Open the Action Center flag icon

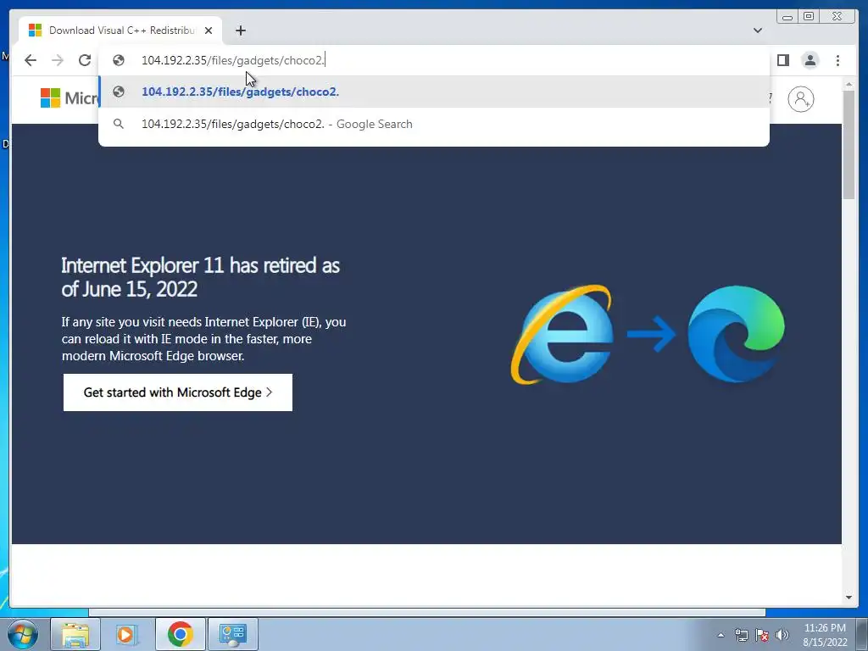762,635
